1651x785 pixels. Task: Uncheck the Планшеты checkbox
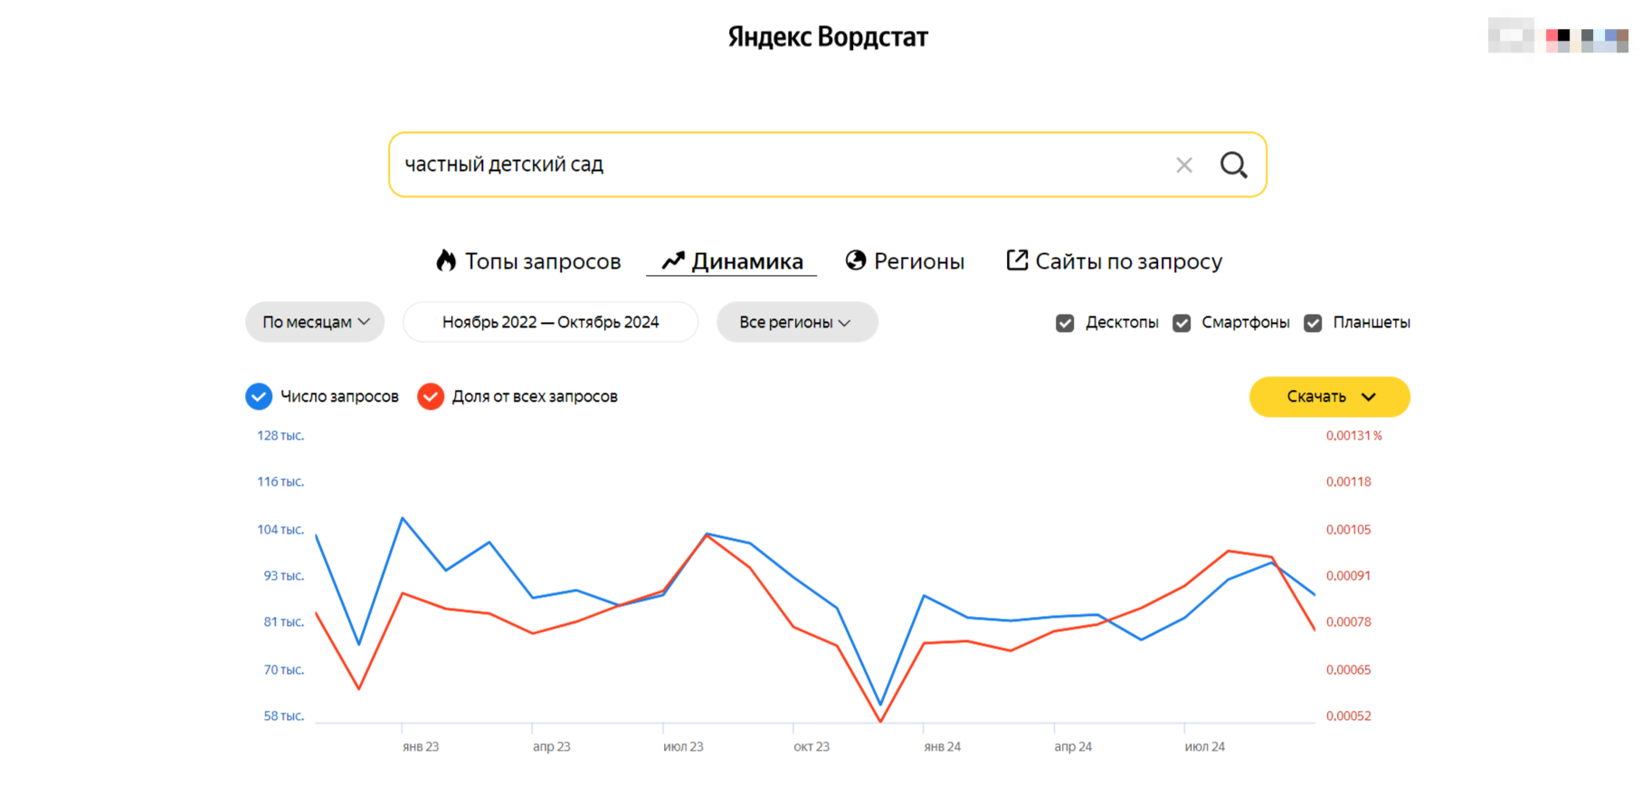(1313, 323)
